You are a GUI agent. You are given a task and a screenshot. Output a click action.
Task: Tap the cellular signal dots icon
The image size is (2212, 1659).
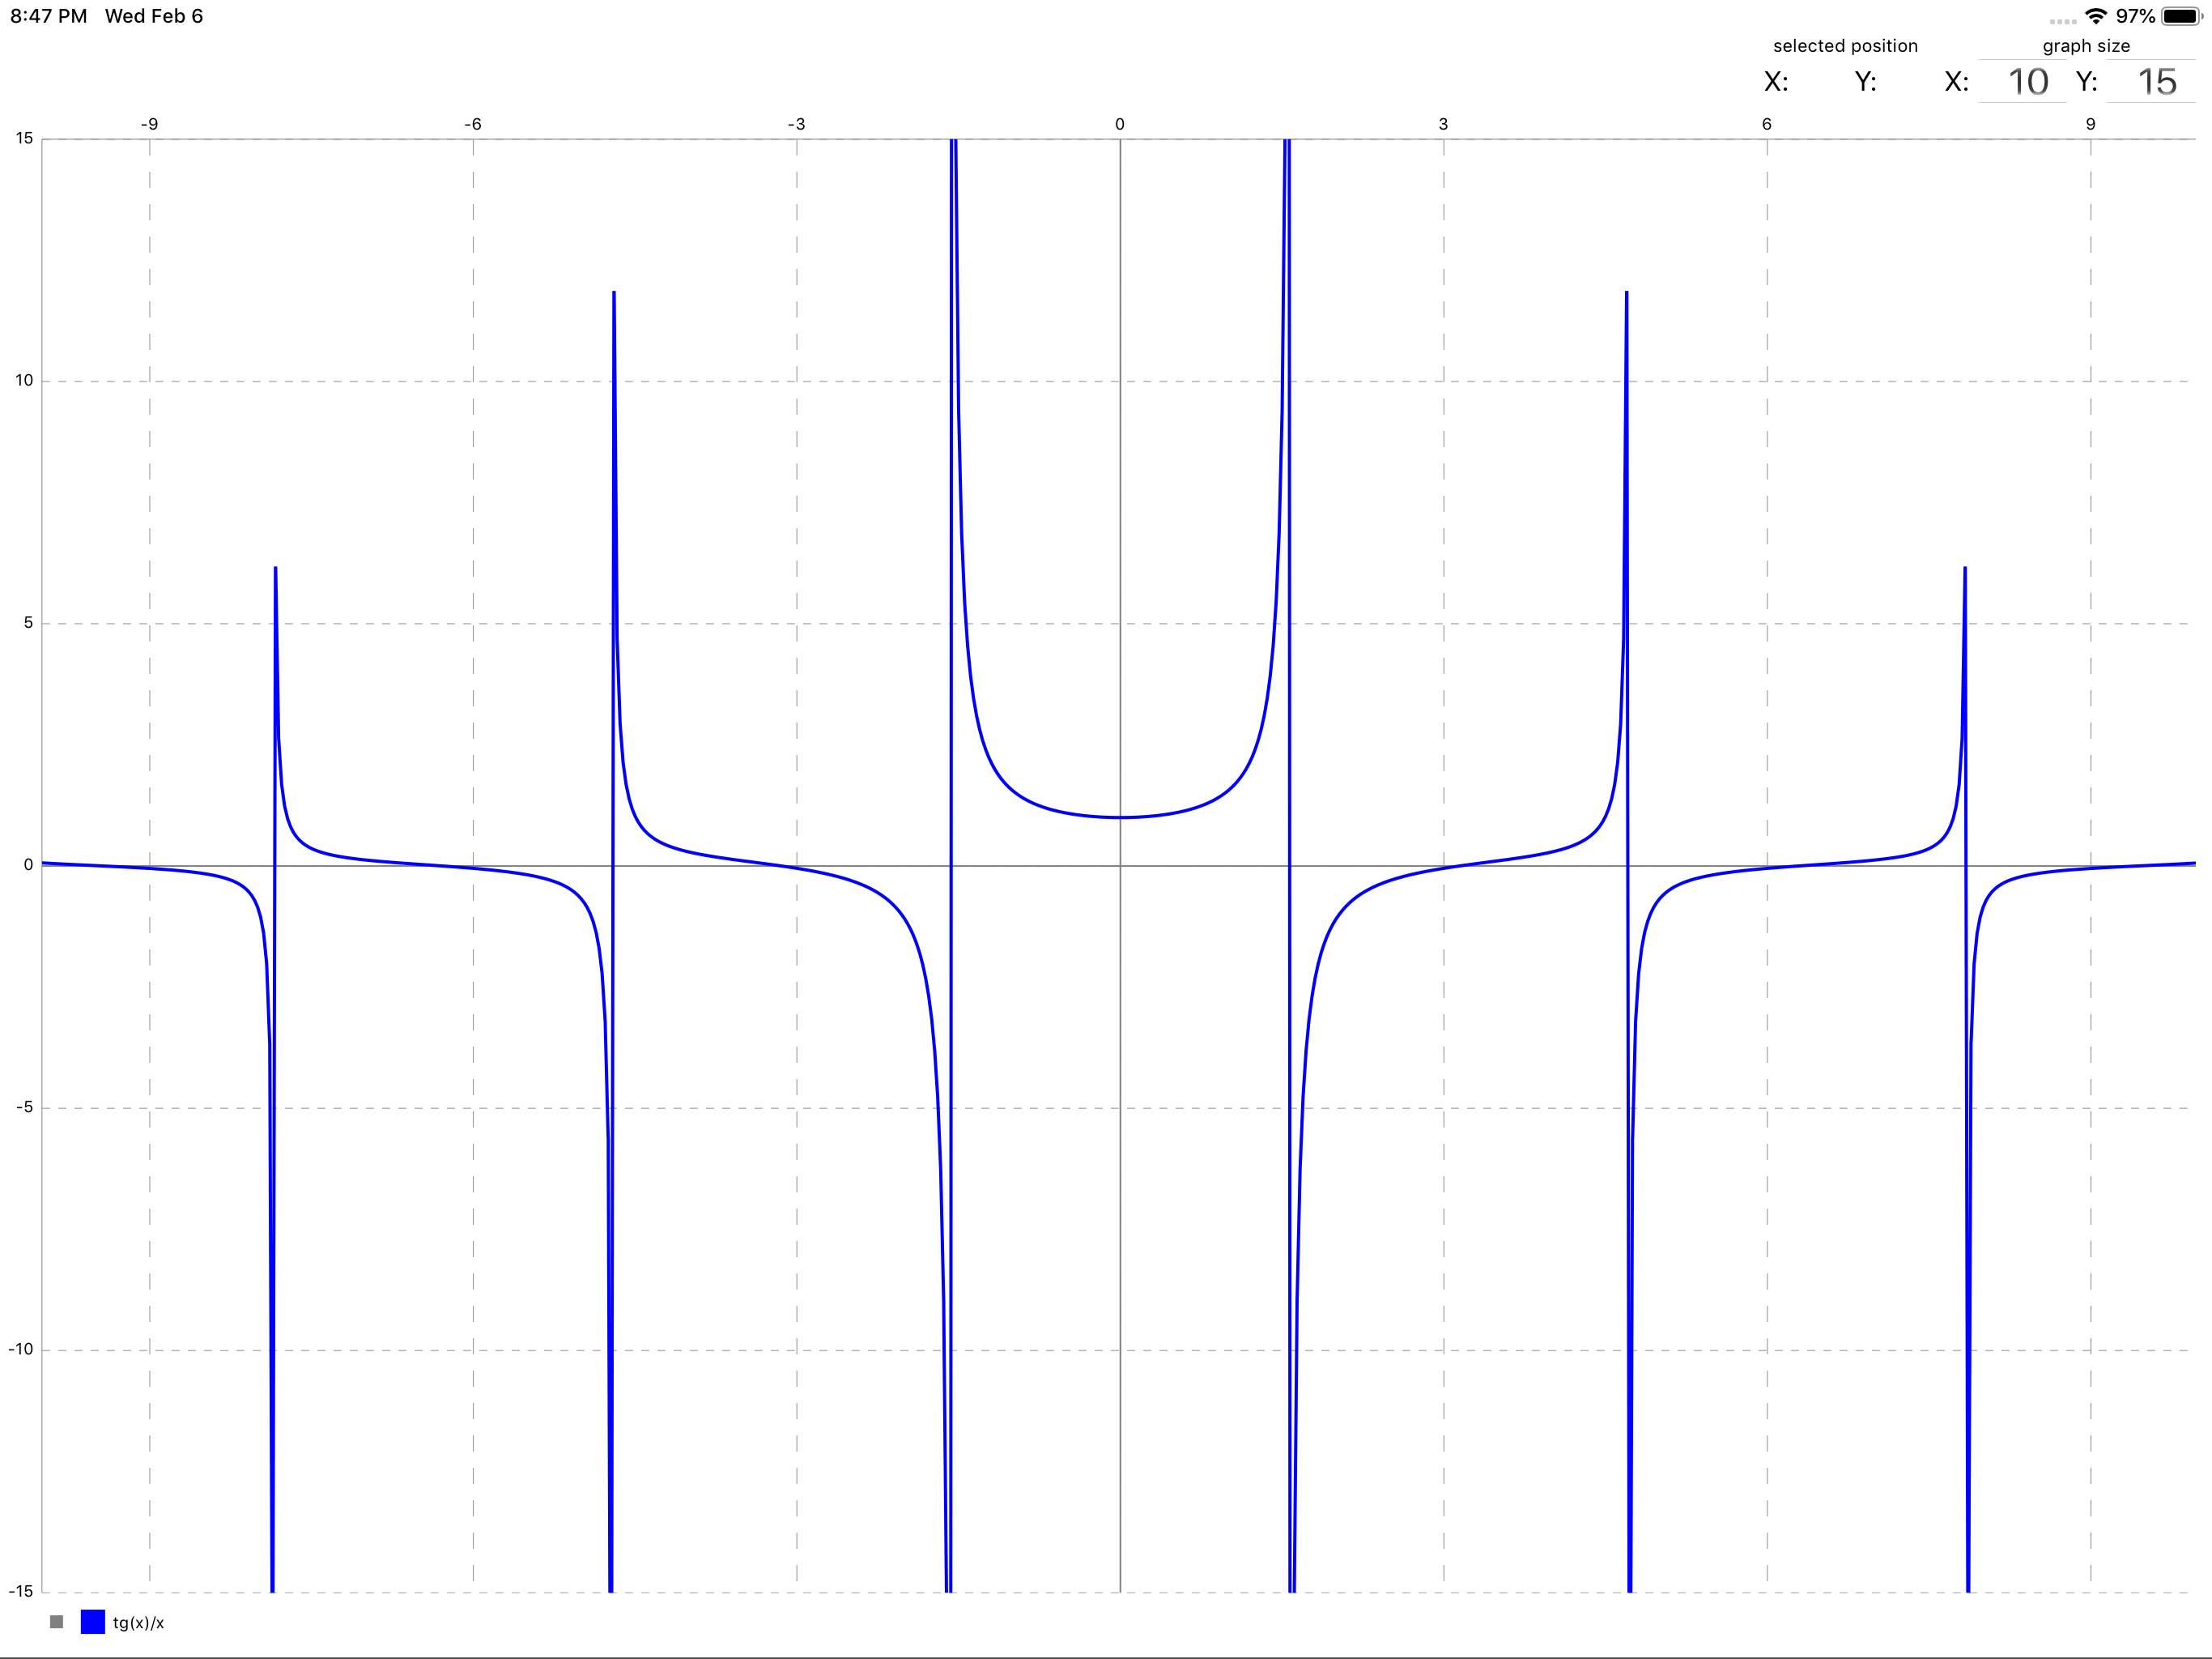pyautogui.click(x=2062, y=21)
